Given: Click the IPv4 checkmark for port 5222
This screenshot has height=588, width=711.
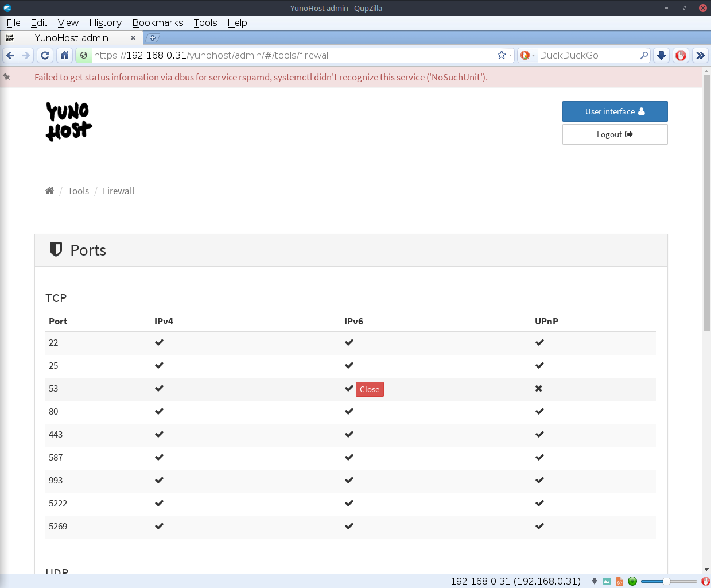Looking at the screenshot, I should pos(159,503).
